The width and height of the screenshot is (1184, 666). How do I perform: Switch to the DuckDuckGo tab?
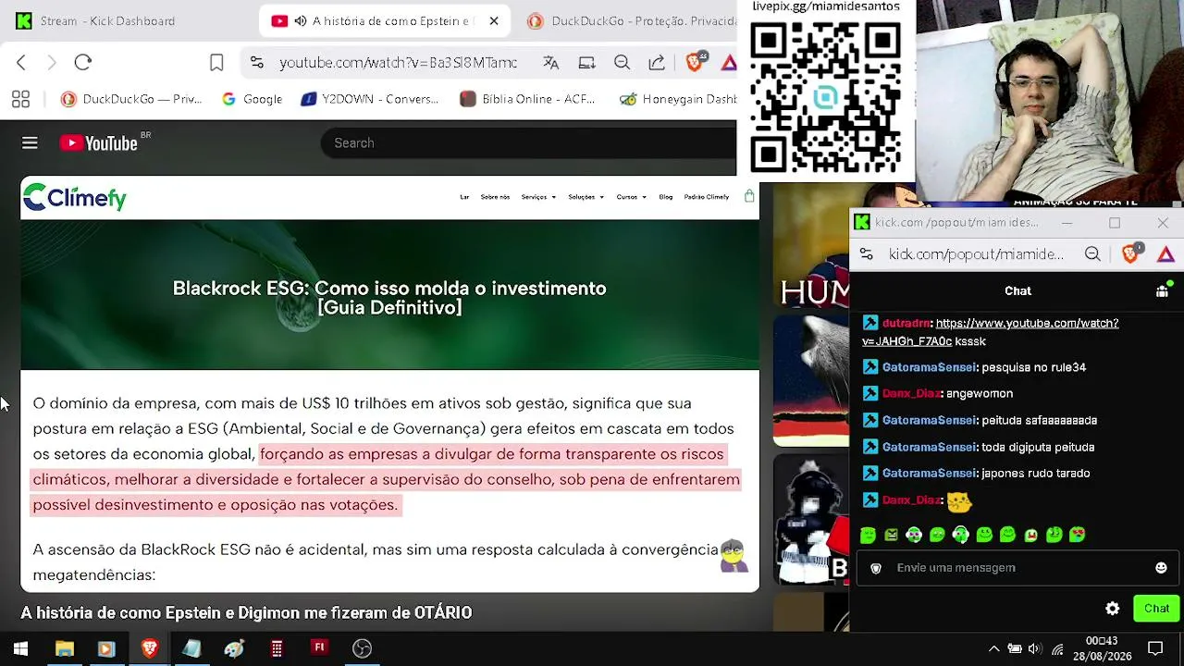click(x=631, y=21)
